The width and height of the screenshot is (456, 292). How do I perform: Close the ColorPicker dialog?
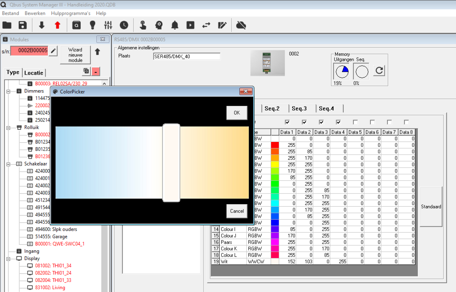246,91
